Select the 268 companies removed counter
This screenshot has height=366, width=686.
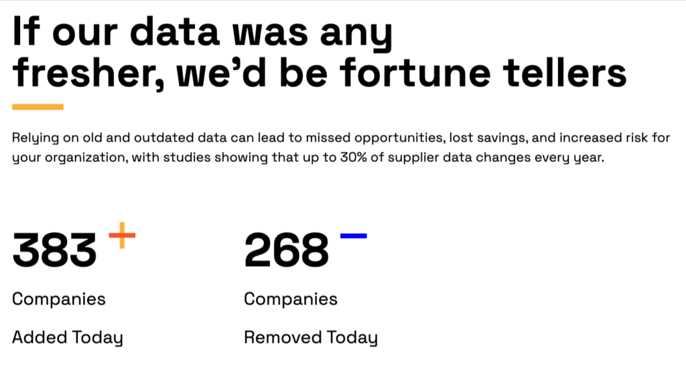point(286,250)
